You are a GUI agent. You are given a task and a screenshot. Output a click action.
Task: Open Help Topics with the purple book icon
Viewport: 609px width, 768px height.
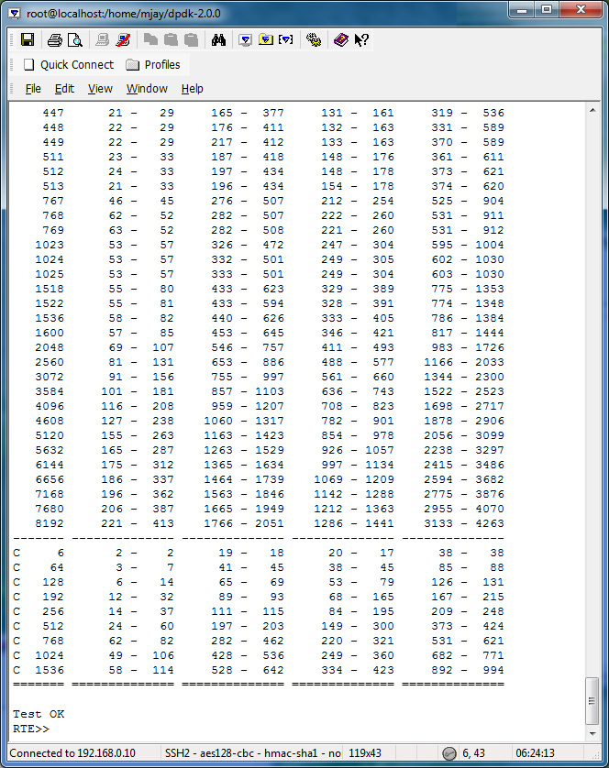coord(341,39)
